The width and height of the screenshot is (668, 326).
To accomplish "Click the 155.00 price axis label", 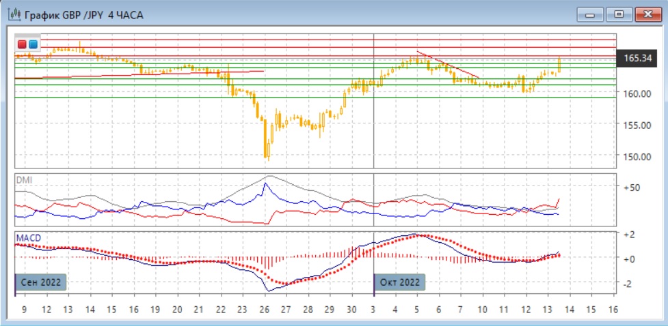I will point(636,125).
